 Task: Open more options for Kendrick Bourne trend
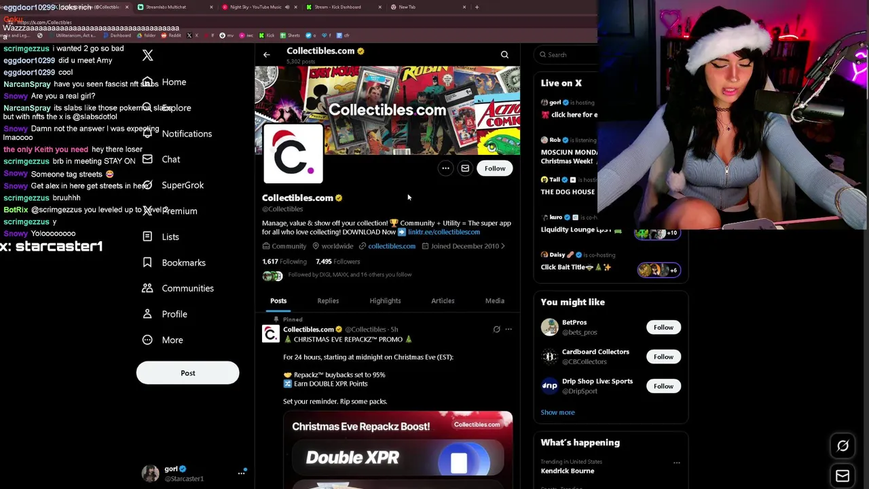676,463
